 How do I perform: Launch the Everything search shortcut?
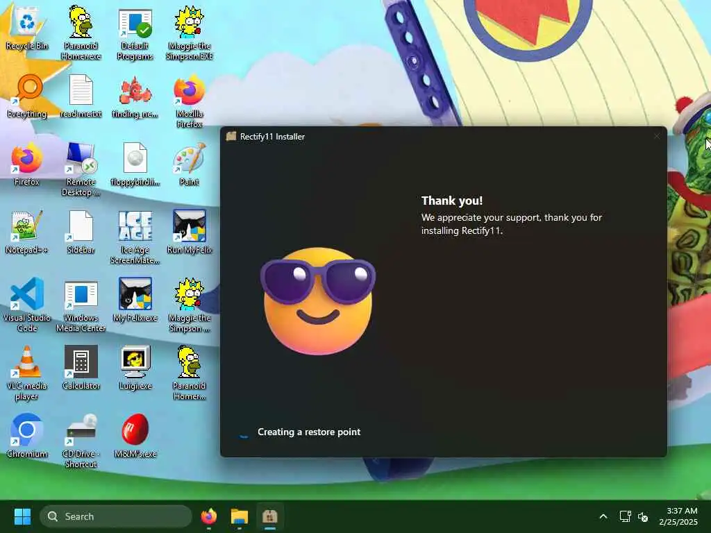pos(27,96)
